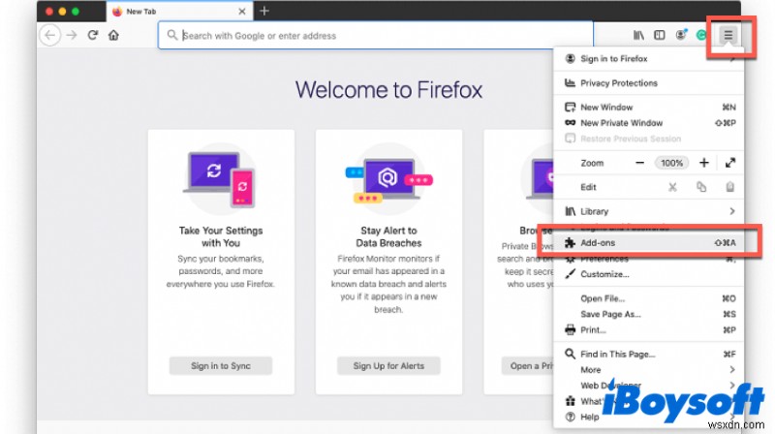
Task: Select the New Tab tab
Action: (x=179, y=11)
